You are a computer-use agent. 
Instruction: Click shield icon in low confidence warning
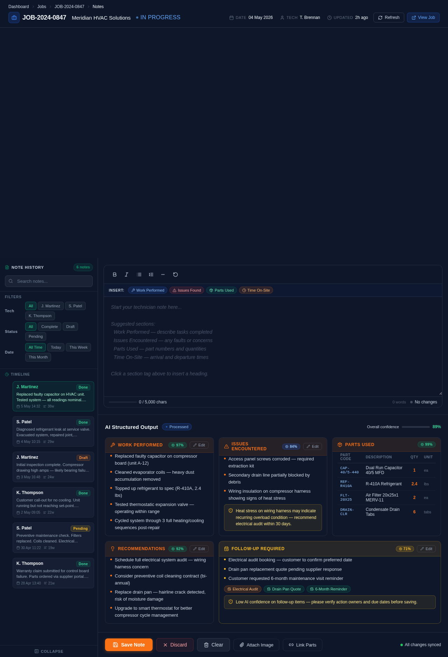click(x=231, y=602)
